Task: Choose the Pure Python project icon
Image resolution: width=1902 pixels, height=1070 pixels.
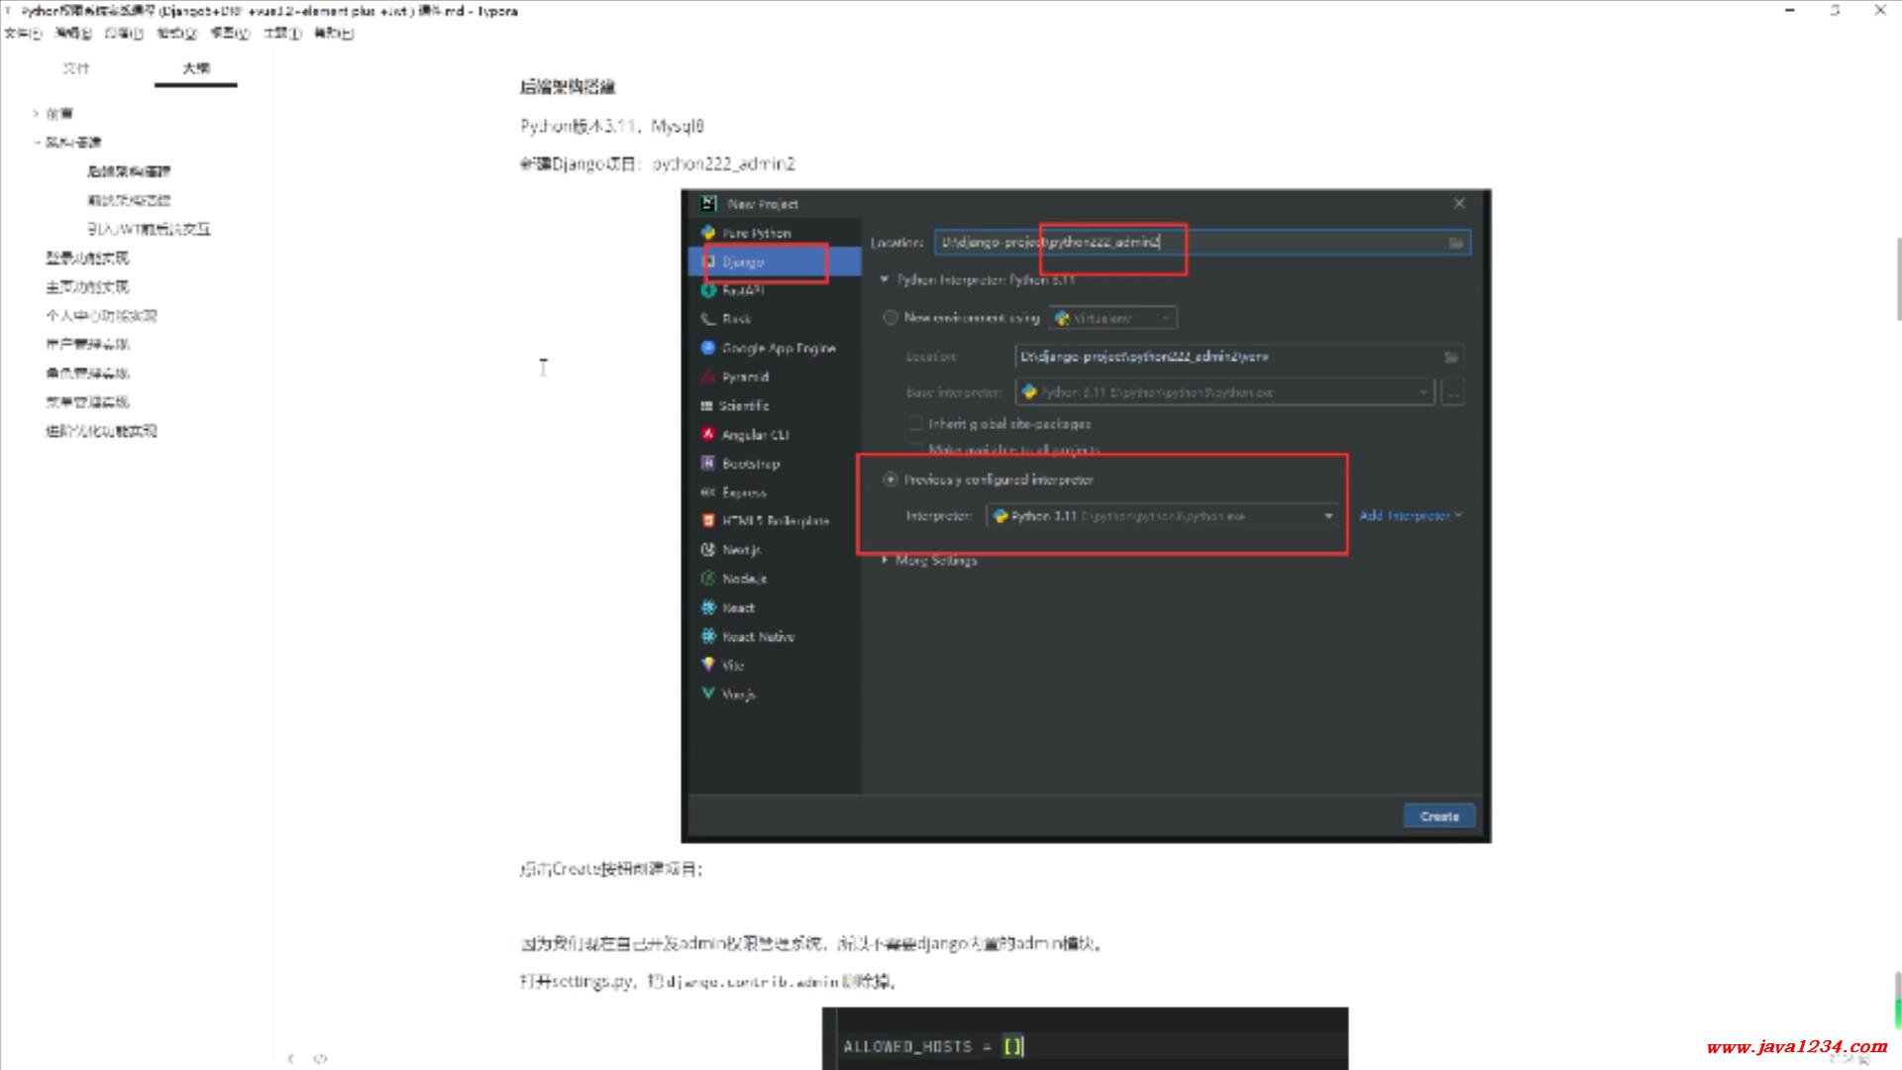Action: pos(708,233)
